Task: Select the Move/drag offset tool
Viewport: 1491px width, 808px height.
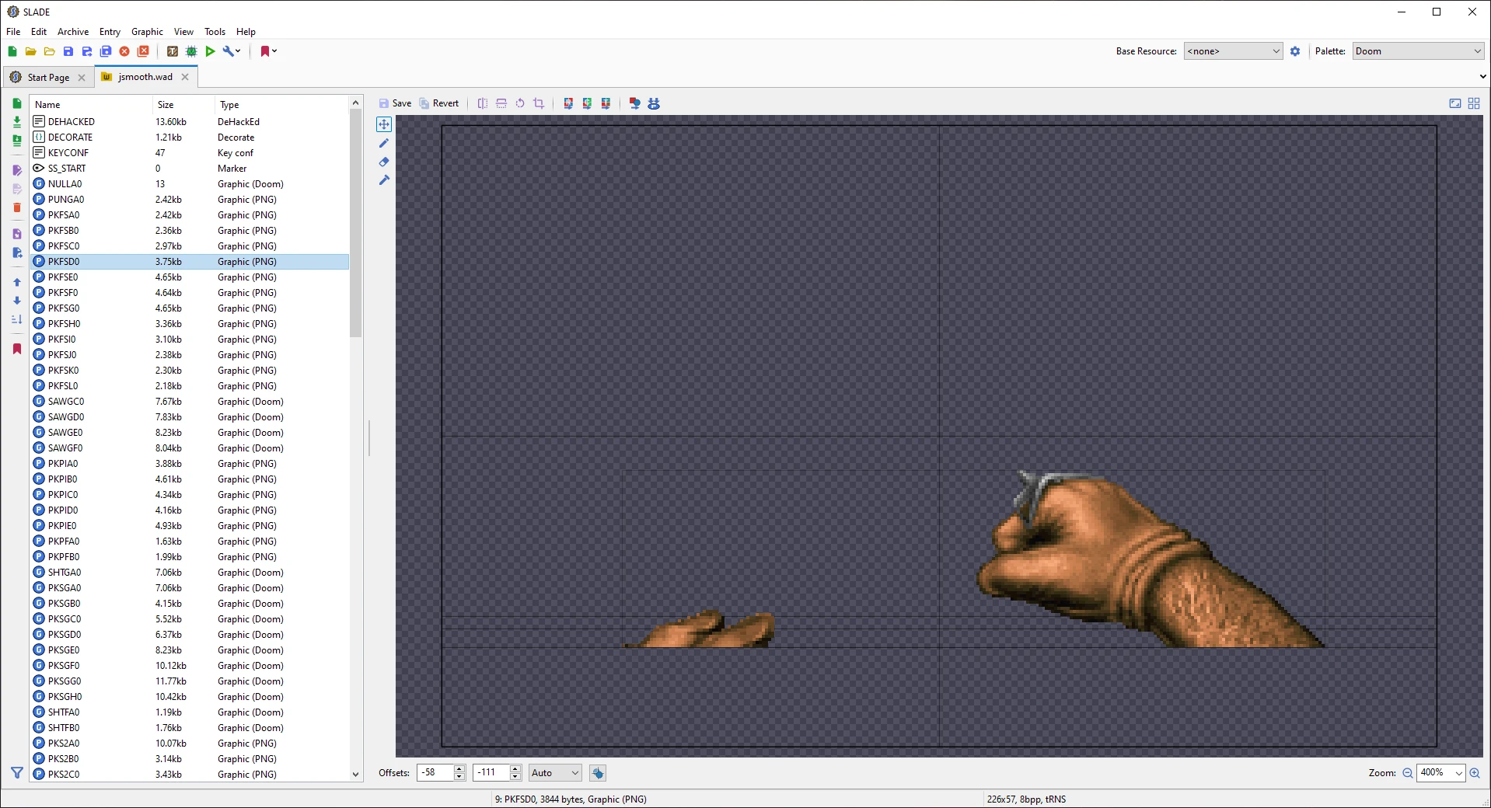Action: [x=384, y=124]
